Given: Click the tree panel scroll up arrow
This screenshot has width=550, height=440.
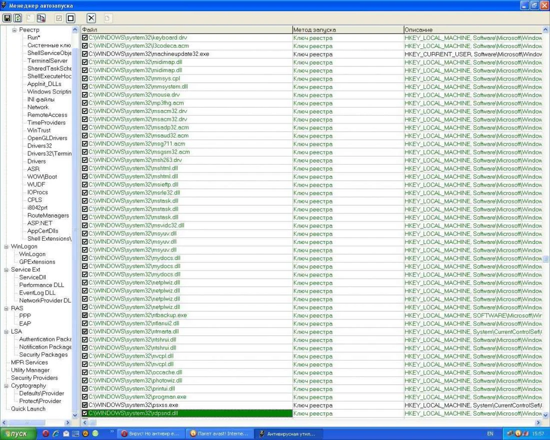Looking at the screenshot, I should [74, 30].
